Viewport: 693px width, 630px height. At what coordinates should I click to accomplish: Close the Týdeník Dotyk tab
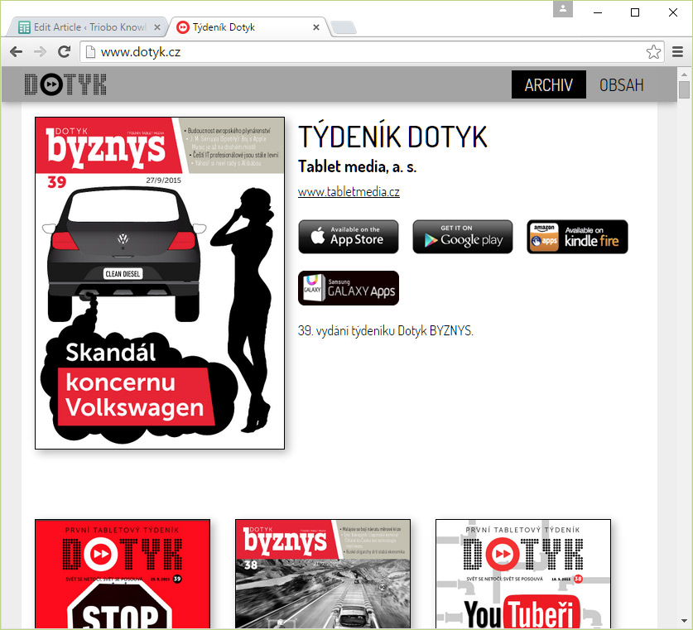coord(316,27)
